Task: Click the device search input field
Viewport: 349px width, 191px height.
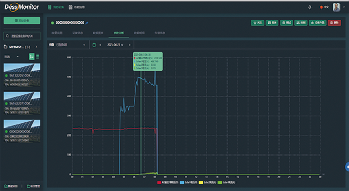Action: (x=22, y=36)
